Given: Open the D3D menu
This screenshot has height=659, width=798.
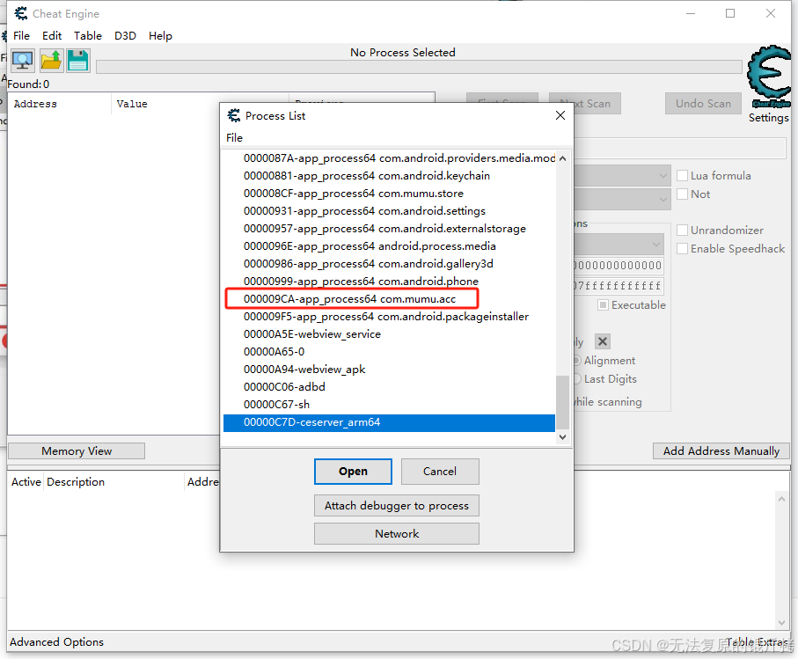Looking at the screenshot, I should (x=125, y=35).
